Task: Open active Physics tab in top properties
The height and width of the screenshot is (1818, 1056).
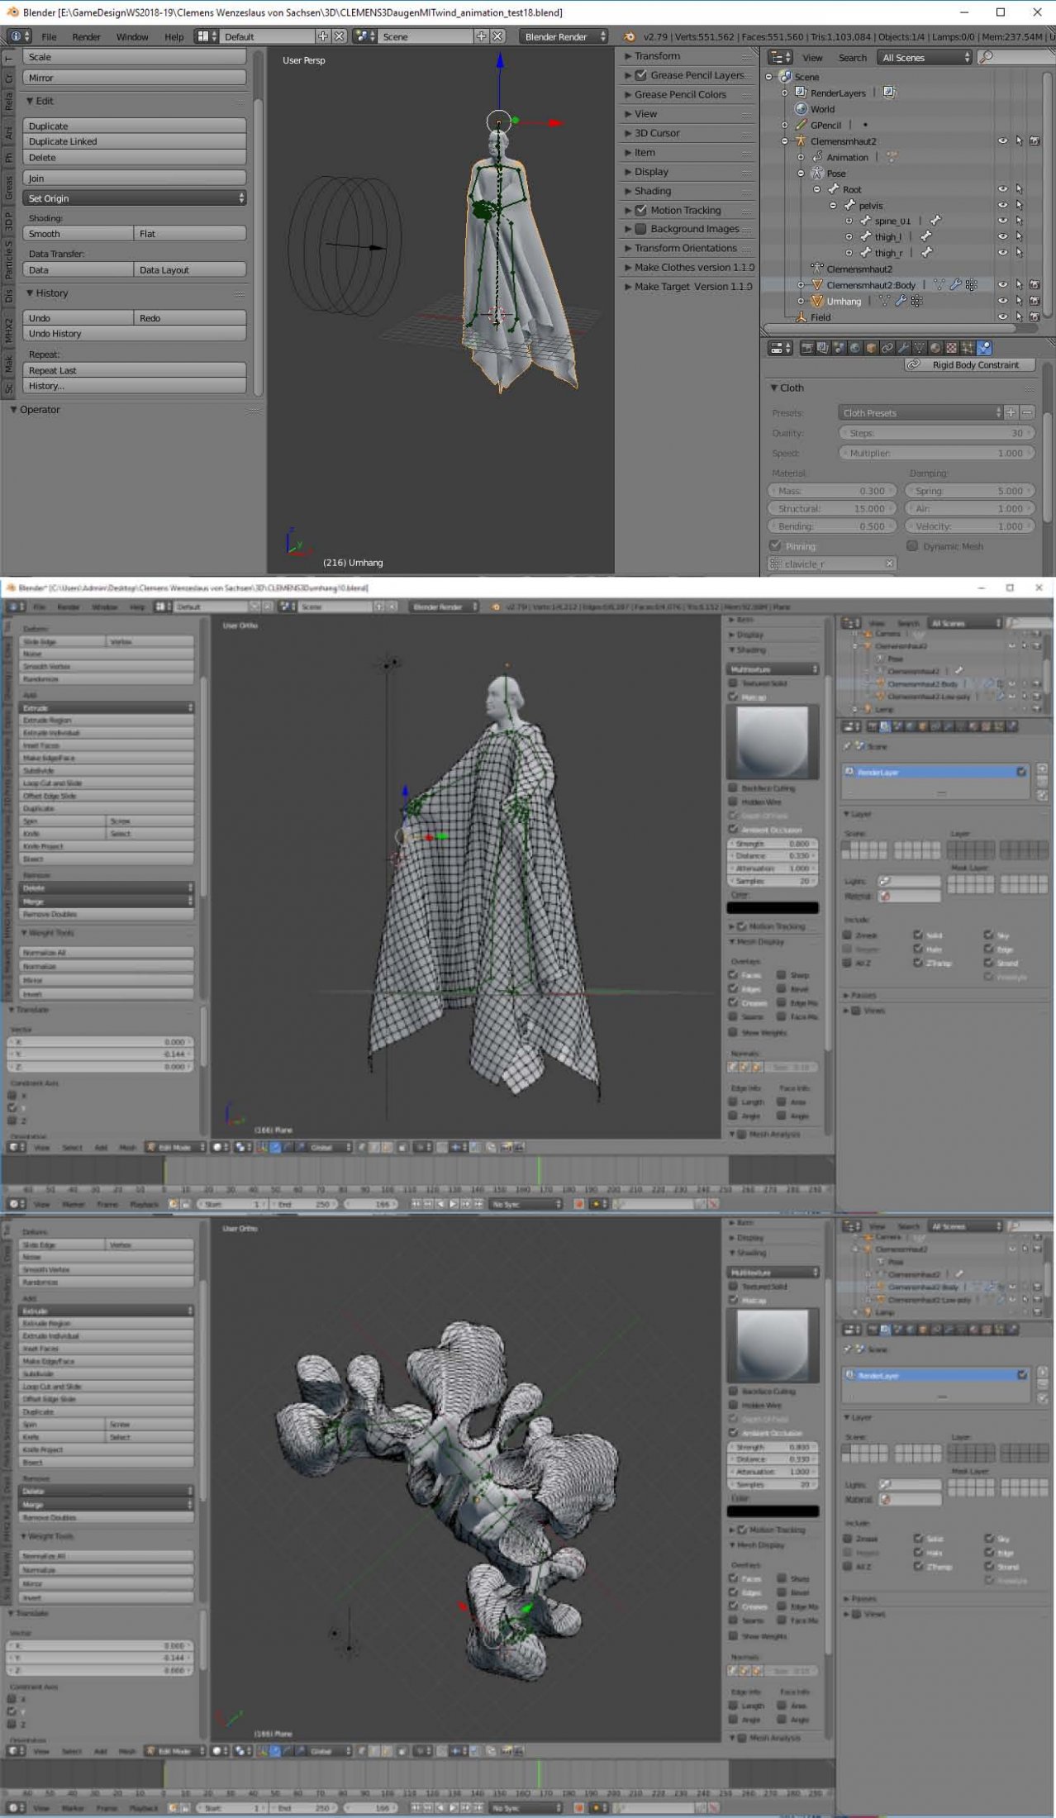Action: tap(983, 348)
